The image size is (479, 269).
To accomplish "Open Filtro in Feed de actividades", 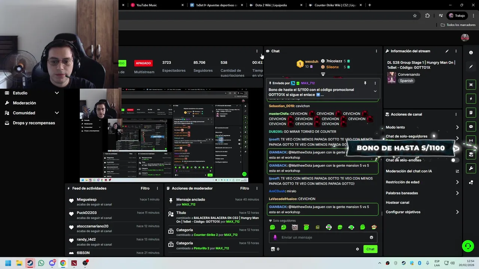I will [x=145, y=188].
